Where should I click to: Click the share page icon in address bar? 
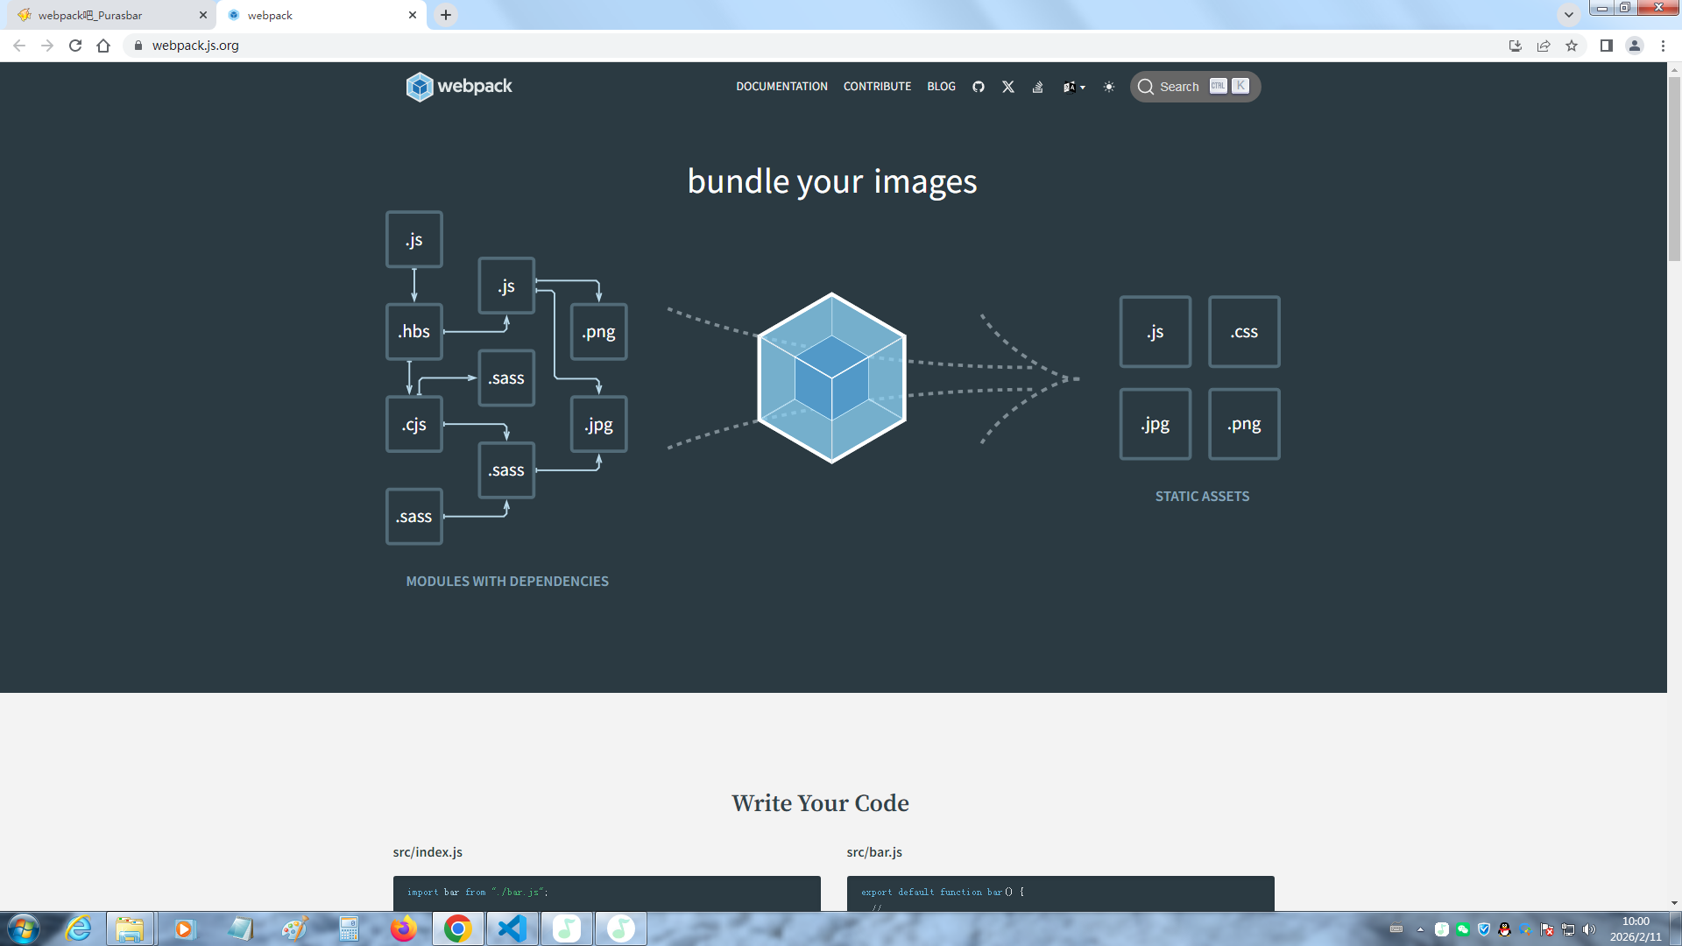pos(1544,46)
